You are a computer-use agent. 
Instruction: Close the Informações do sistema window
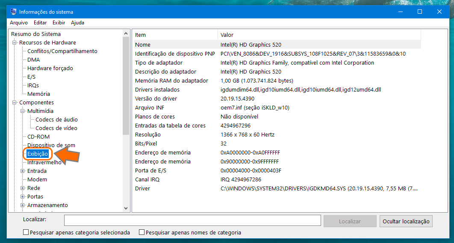click(x=439, y=12)
